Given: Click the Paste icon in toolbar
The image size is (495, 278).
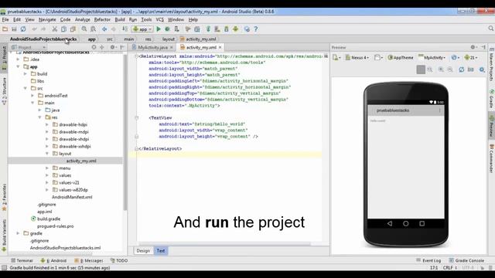Looking at the screenshot, I should click(x=73, y=29).
